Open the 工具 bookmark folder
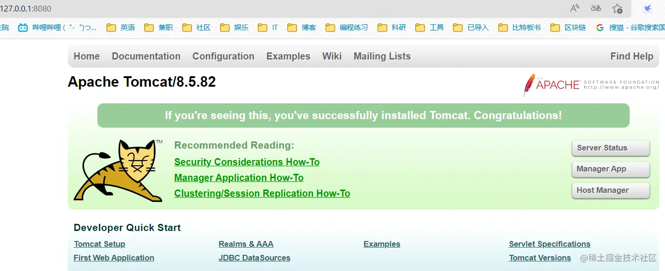Image resolution: width=665 pixels, height=271 pixels. (x=430, y=28)
